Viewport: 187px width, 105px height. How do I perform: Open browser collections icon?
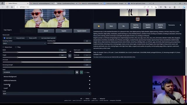(x=165, y=7)
